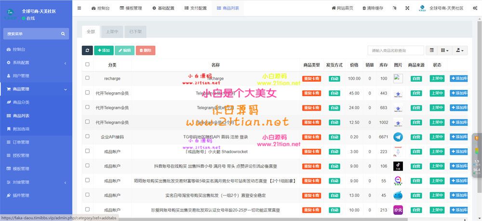Open 附加选项 in the sidebar
Image resolution: width=482 pixels, height=221 pixels.
[x=36, y=129]
